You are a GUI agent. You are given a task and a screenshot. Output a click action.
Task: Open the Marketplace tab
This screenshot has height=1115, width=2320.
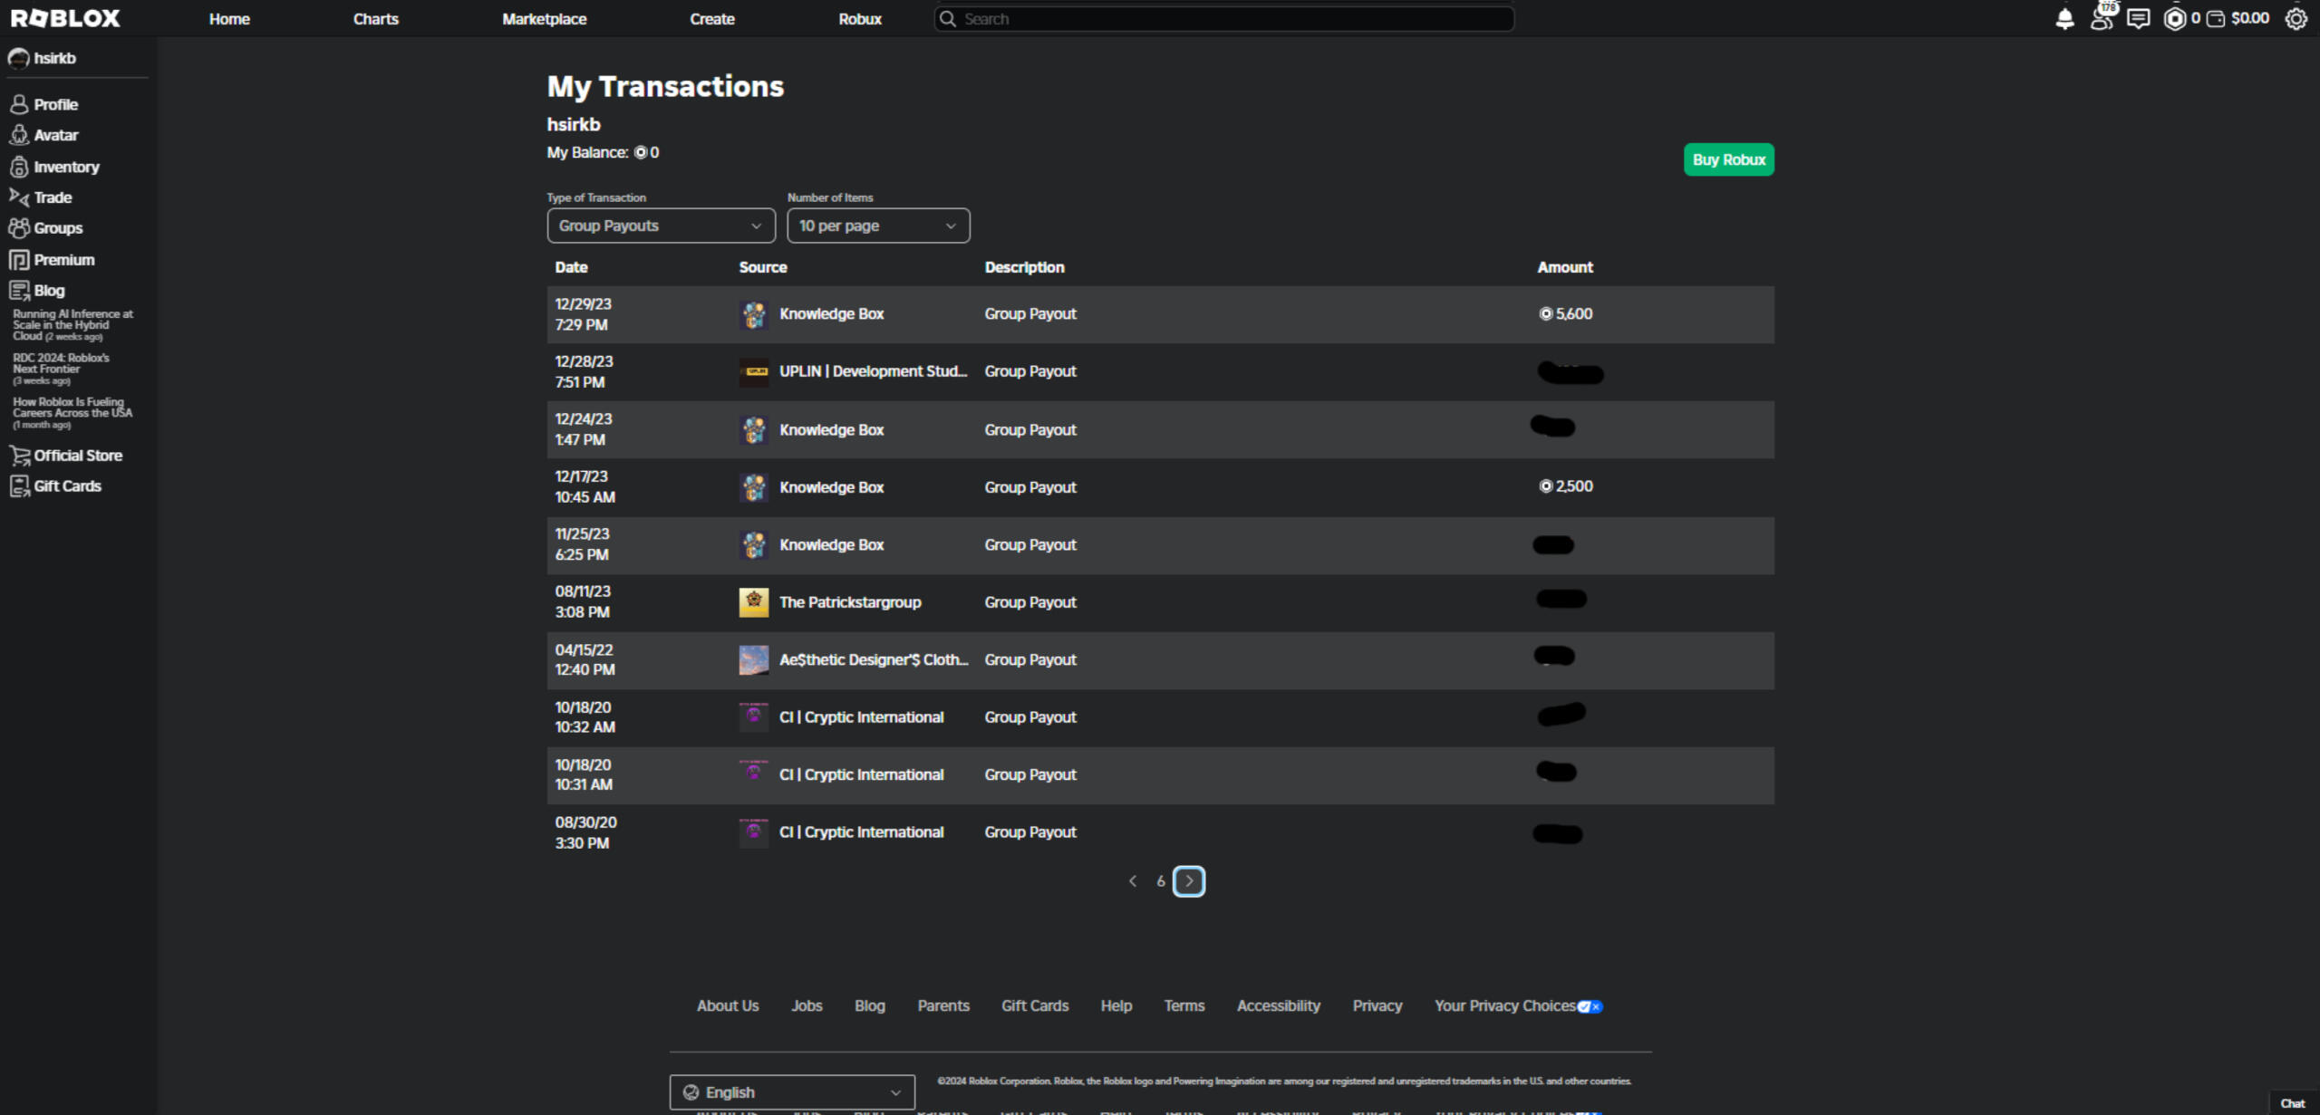(545, 19)
